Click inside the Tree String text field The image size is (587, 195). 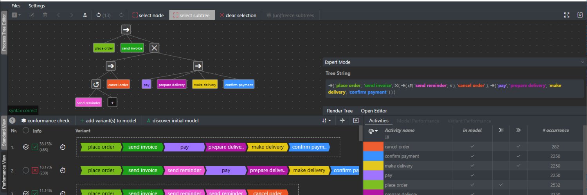tap(454, 89)
